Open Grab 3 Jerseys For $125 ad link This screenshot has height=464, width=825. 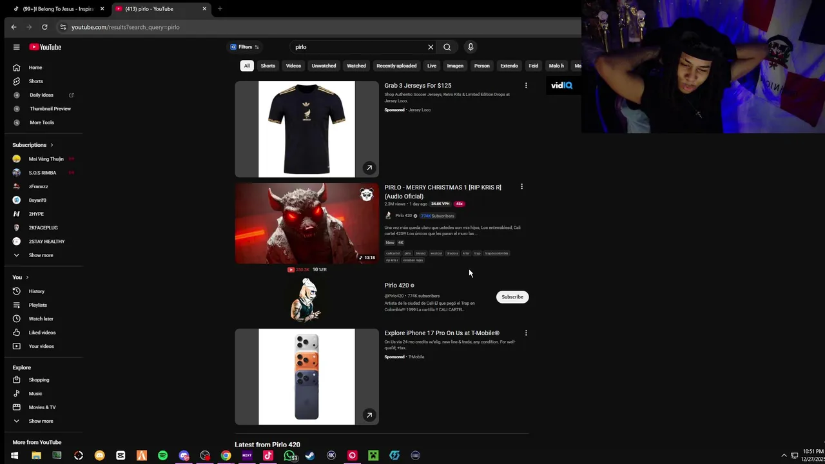pyautogui.click(x=418, y=86)
